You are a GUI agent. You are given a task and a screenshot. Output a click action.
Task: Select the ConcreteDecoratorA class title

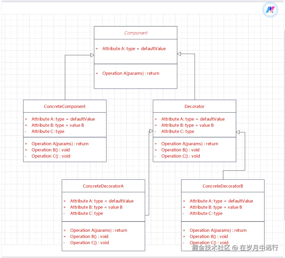point(103,186)
